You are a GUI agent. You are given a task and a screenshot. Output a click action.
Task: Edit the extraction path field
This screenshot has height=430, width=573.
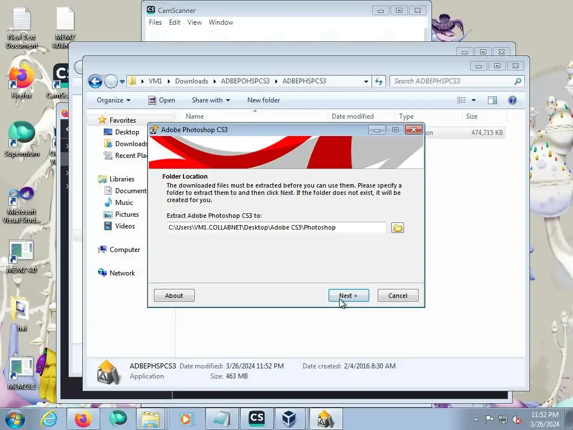pos(276,227)
